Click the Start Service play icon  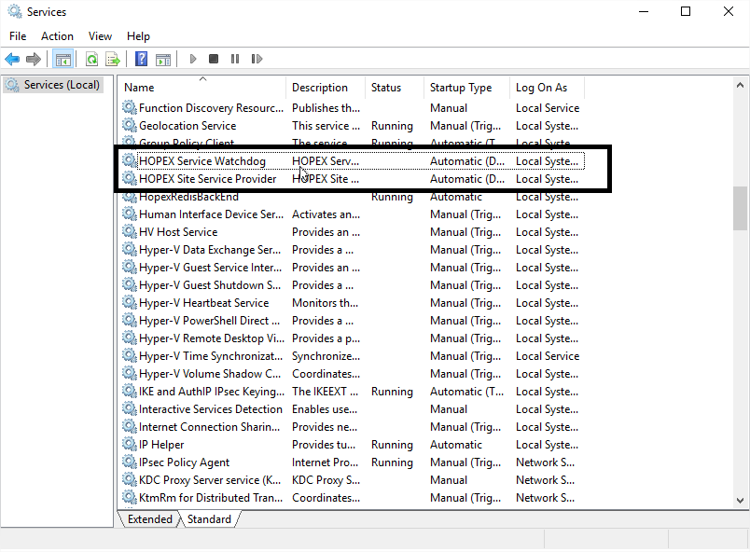(193, 59)
